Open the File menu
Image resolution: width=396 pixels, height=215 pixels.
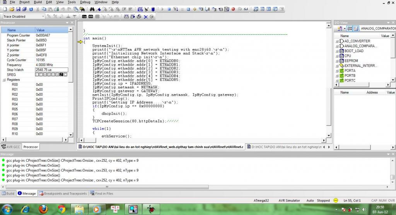click(x=12, y=2)
